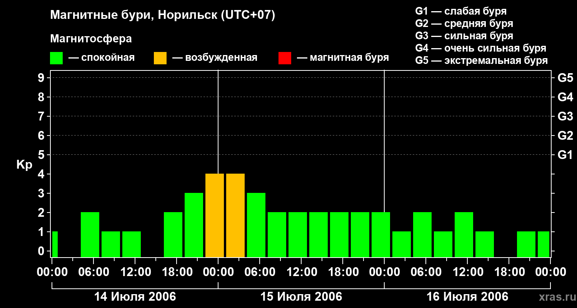Click the 'G1 — слабая буря' description
The image size is (577, 308).
[x=461, y=11]
